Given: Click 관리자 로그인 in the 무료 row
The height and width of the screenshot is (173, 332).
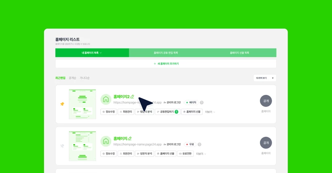Looking at the screenshot, I should tap(172, 144).
